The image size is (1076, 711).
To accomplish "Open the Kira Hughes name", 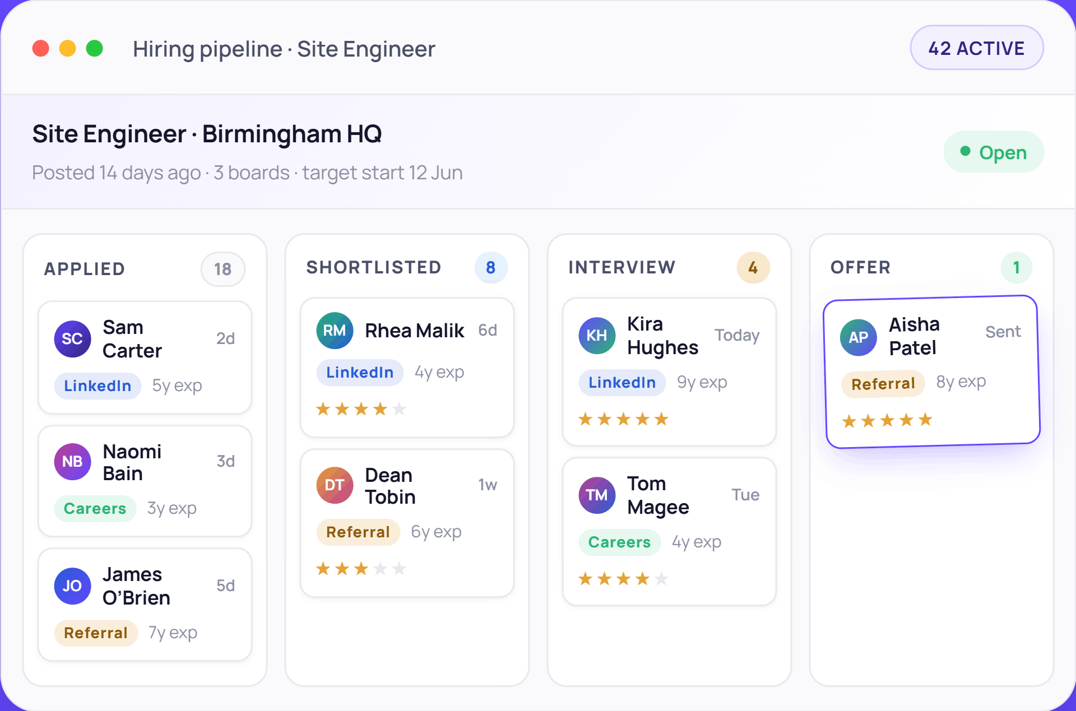I will coord(662,336).
